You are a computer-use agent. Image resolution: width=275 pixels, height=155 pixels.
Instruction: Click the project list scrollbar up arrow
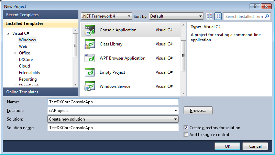point(183,25)
